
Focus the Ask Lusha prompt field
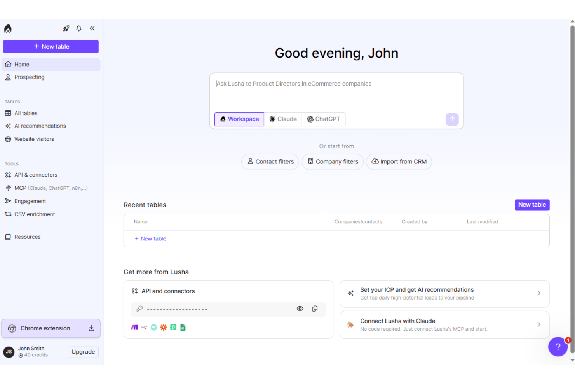click(x=336, y=92)
